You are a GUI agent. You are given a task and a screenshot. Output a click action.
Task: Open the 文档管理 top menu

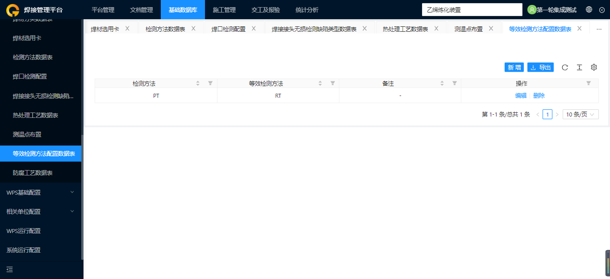[142, 10]
